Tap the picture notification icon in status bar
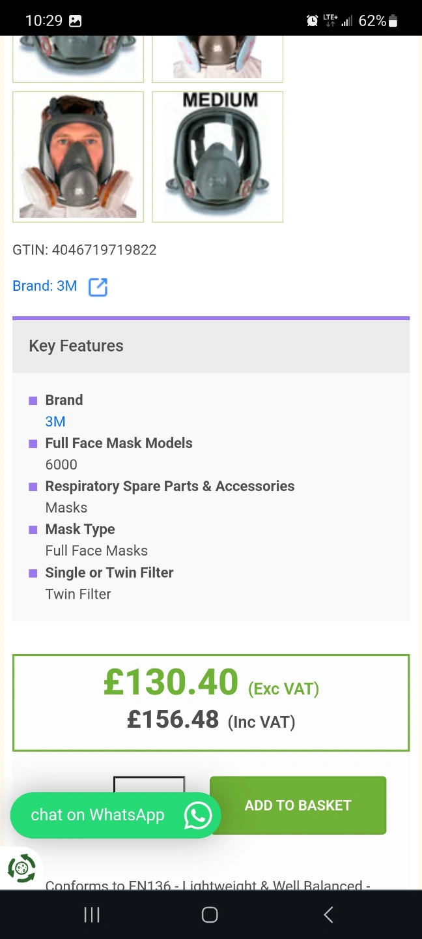 pyautogui.click(x=76, y=21)
